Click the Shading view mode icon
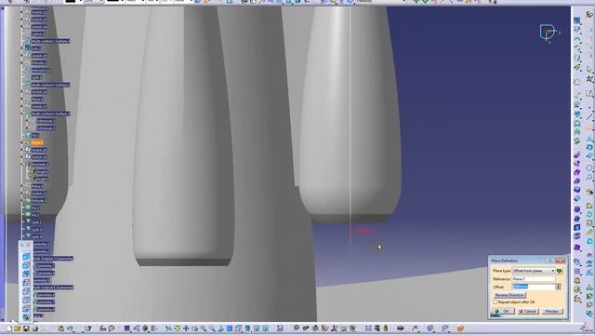This screenshot has height=335, width=595. pyautogui.click(x=247, y=328)
